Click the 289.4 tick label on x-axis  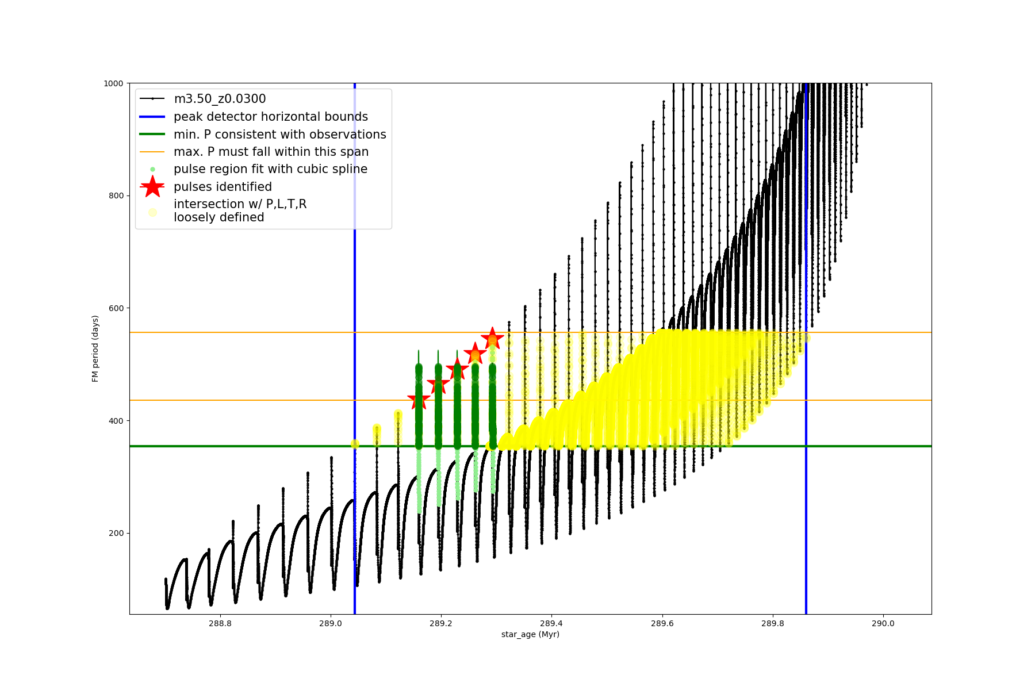[551, 623]
